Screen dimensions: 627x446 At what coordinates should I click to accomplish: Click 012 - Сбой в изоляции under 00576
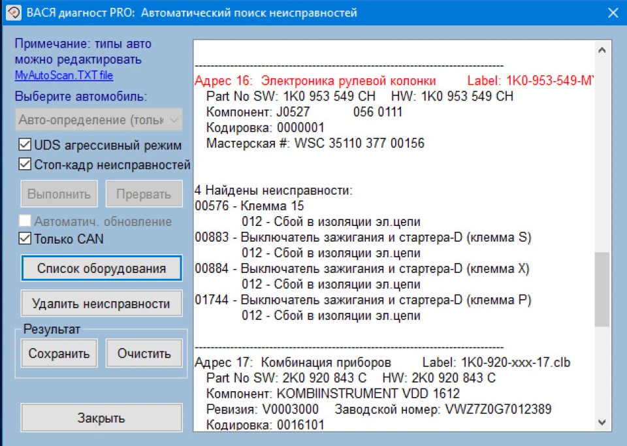coord(331,221)
